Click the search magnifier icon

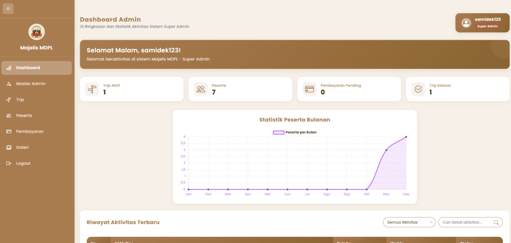tap(496, 222)
